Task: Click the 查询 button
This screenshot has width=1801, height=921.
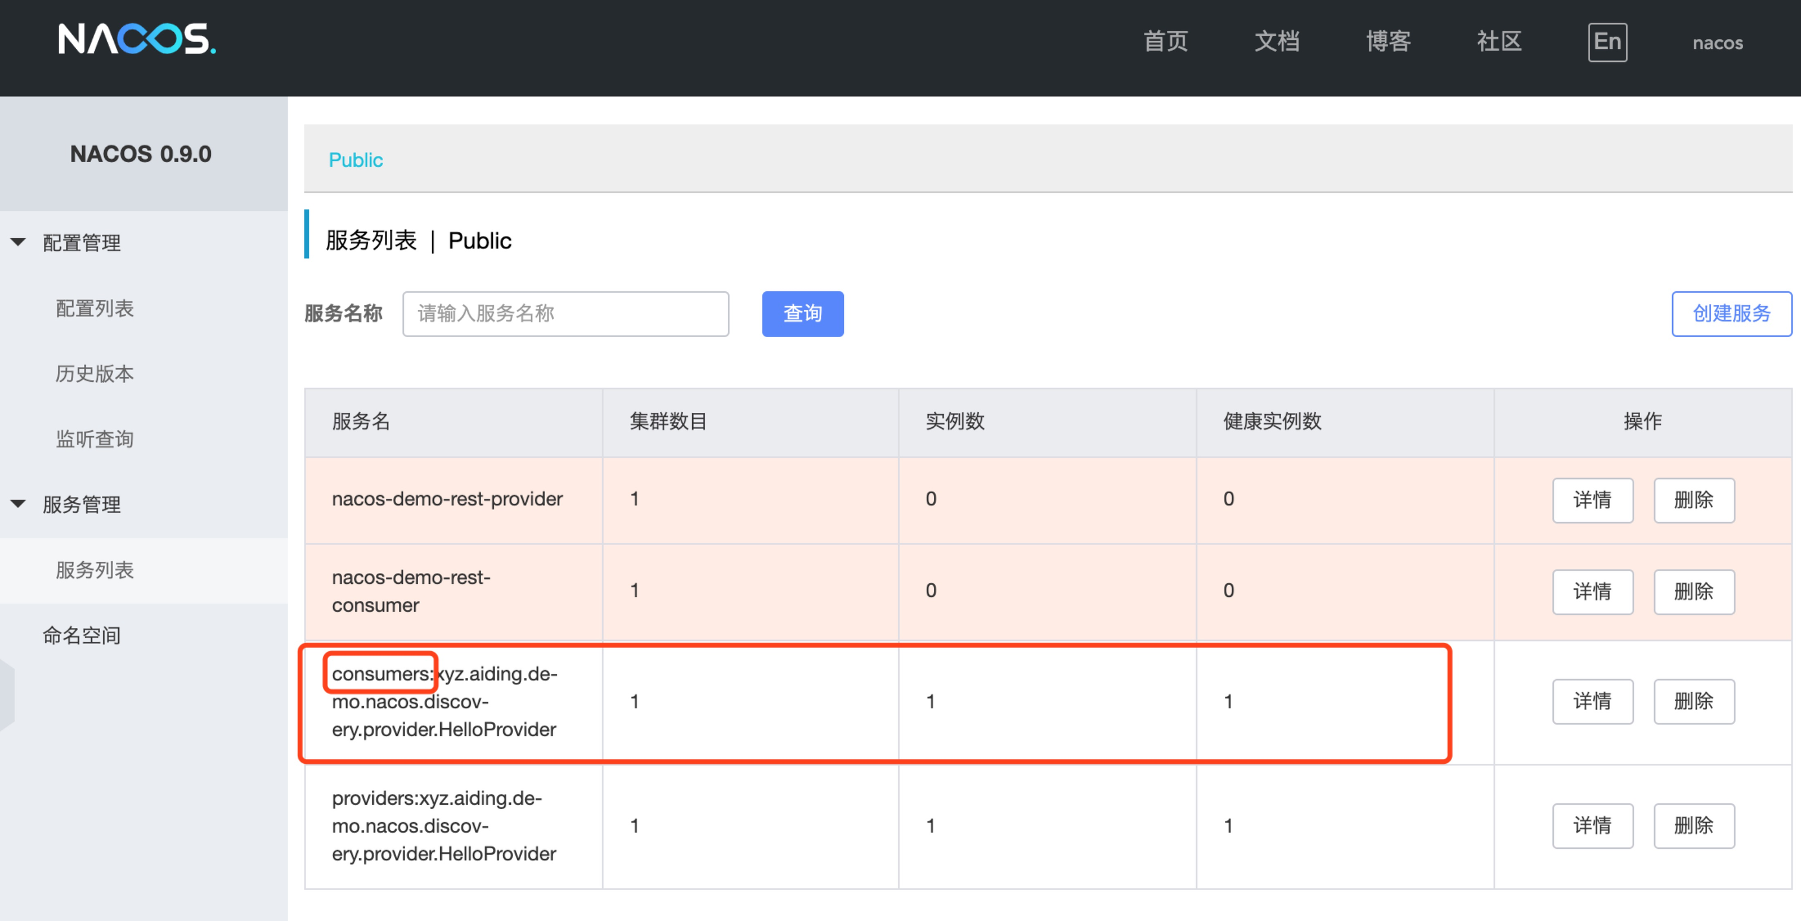Action: click(x=803, y=314)
